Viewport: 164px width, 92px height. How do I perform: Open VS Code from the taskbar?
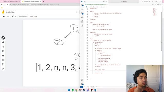pyautogui.click(x=95, y=90)
